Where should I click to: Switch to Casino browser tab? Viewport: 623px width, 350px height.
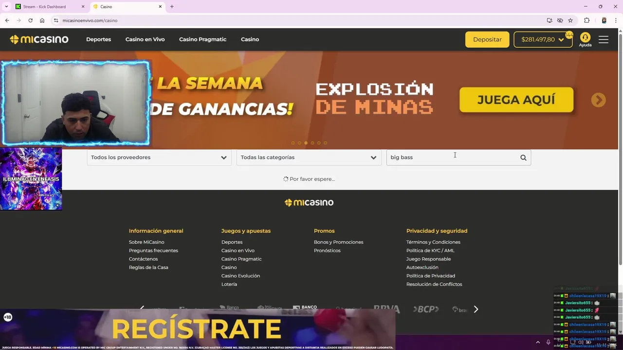pos(128,7)
